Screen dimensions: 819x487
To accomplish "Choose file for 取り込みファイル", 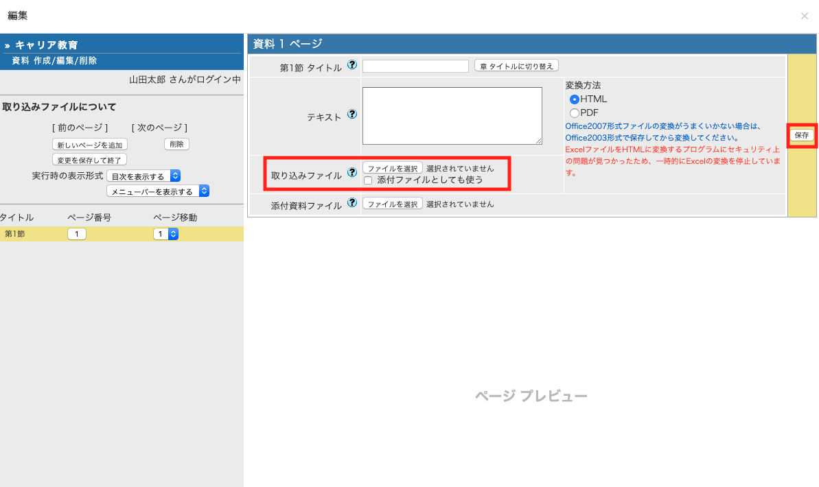I will click(392, 168).
